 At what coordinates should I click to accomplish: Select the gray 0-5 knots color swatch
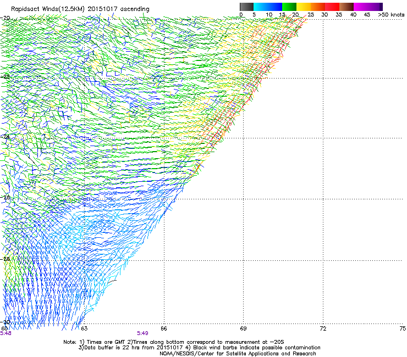tap(246, 7)
